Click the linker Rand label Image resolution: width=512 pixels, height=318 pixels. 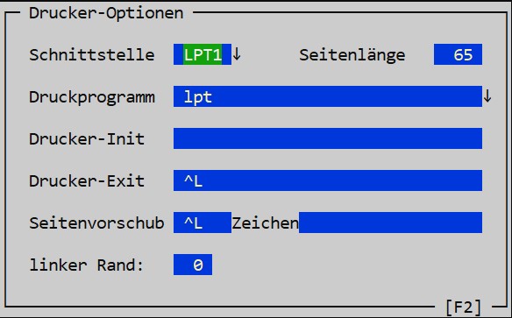(x=87, y=265)
